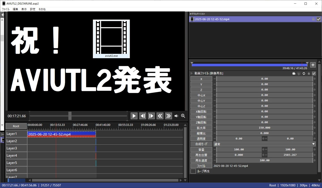Click the 拡大率 value field 150.000

tap(265, 128)
